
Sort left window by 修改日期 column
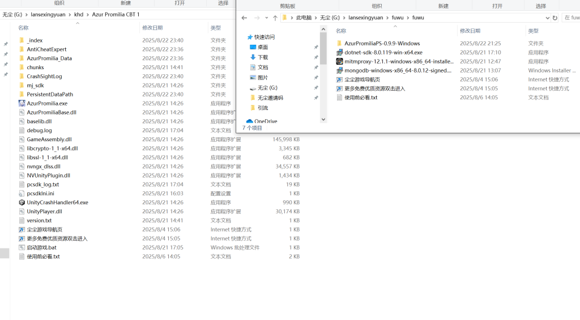152,28
